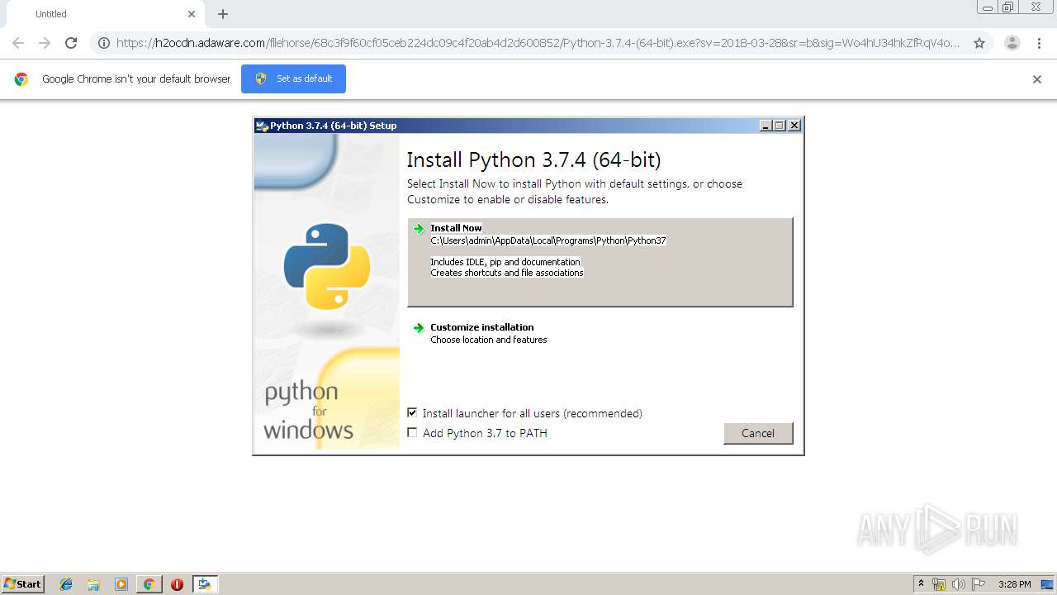The width and height of the screenshot is (1057, 595).
Task: Minimize the Python Setup dialog
Action: click(765, 126)
